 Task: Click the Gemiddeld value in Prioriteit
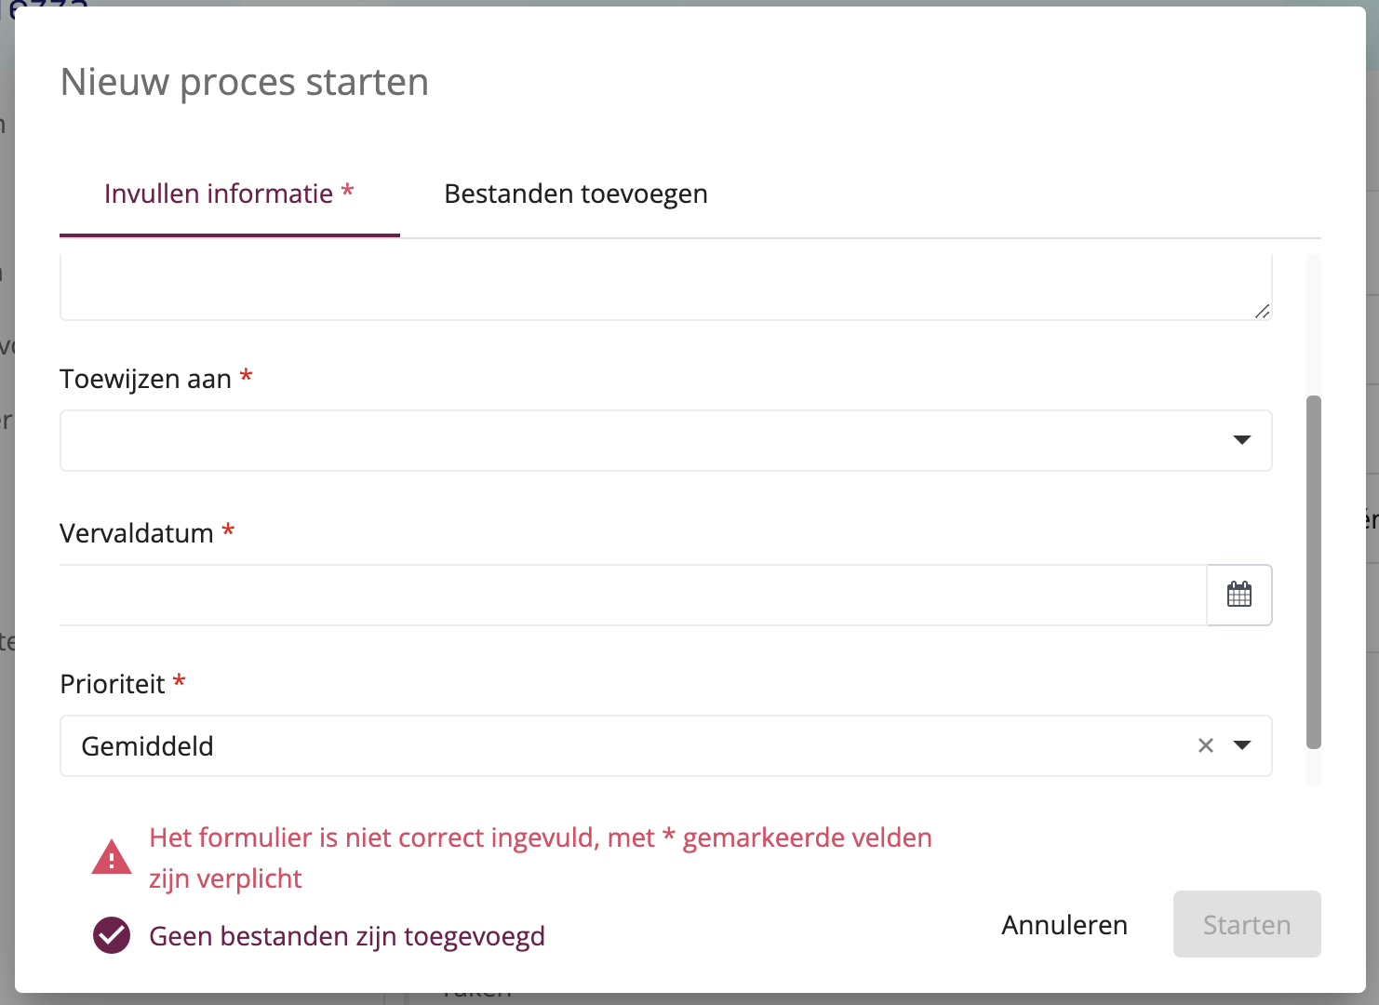148,746
